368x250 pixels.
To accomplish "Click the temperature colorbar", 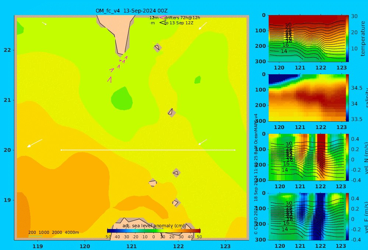I will [x=347, y=39].
